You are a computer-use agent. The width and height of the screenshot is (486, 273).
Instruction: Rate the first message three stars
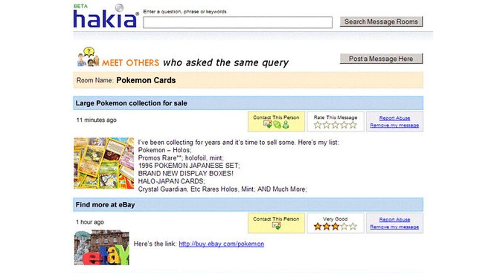click(335, 125)
